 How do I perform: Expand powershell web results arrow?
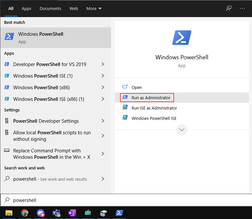click(x=103, y=179)
